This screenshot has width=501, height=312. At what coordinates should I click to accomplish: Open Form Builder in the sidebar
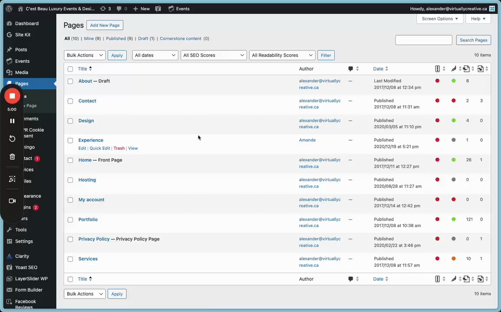[x=29, y=289]
